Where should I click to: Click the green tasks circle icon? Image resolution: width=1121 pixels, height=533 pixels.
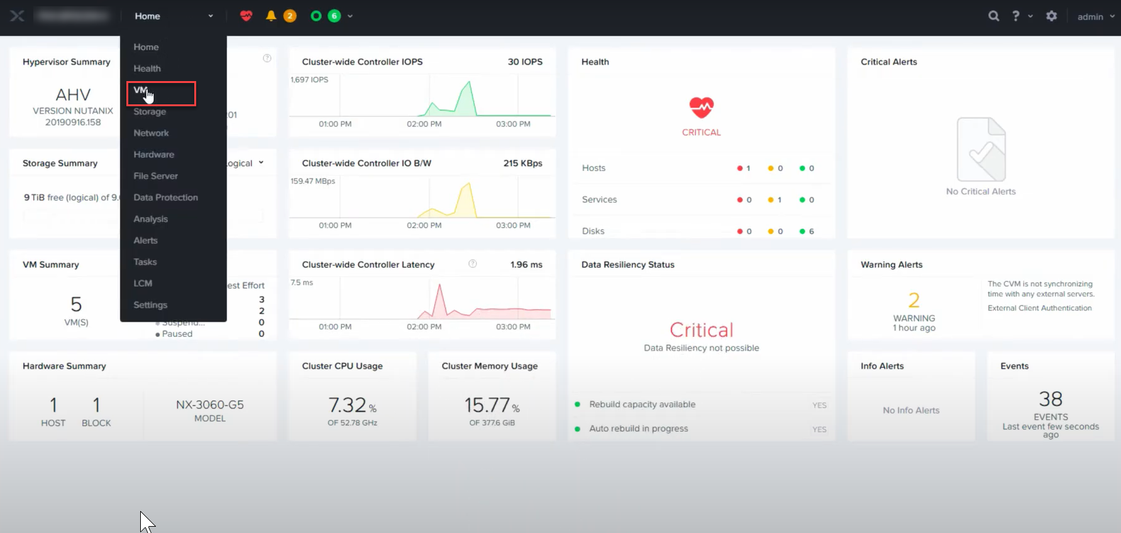point(316,16)
